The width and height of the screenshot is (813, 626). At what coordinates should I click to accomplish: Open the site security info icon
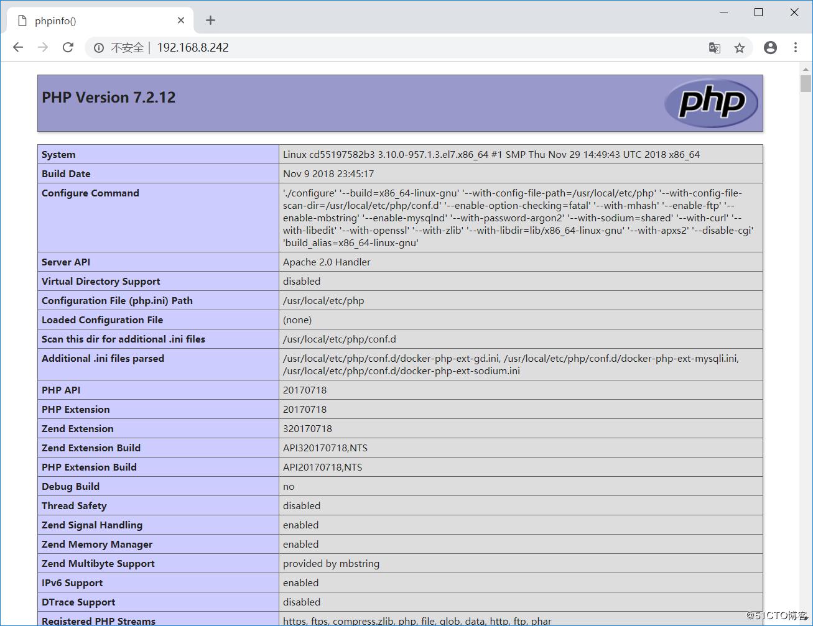point(99,48)
